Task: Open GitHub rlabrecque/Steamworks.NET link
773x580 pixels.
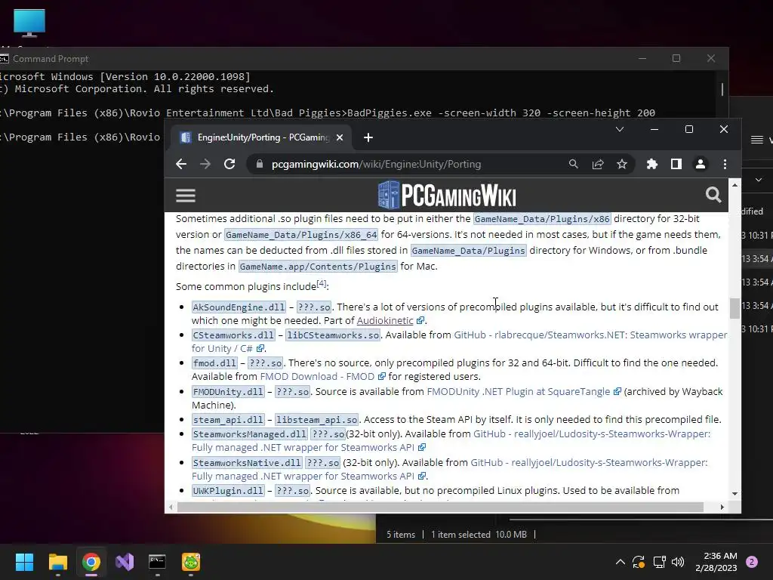Action: point(590,335)
